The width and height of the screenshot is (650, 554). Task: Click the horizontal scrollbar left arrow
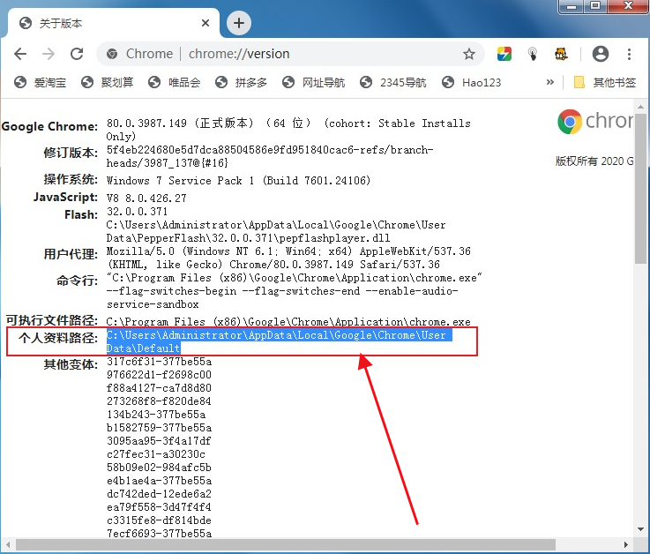pos(8,544)
